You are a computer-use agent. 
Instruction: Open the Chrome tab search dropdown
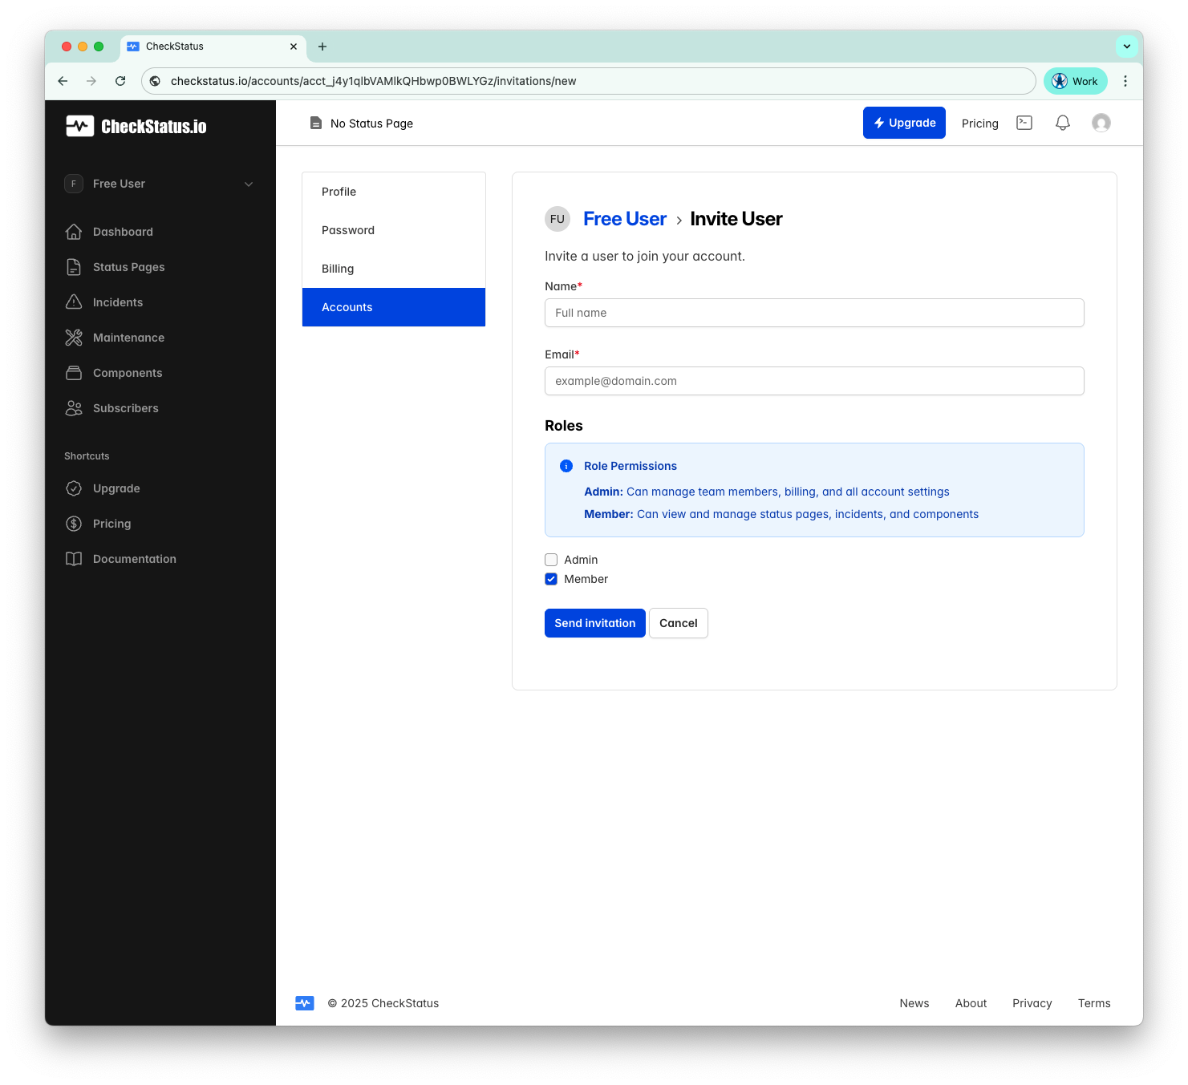tap(1126, 47)
